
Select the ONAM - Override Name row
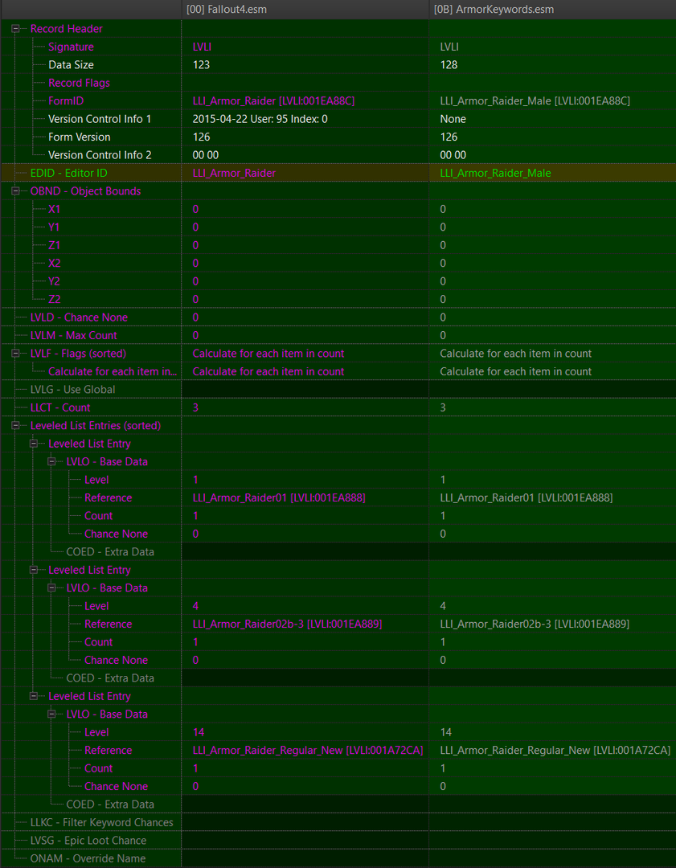(x=338, y=858)
